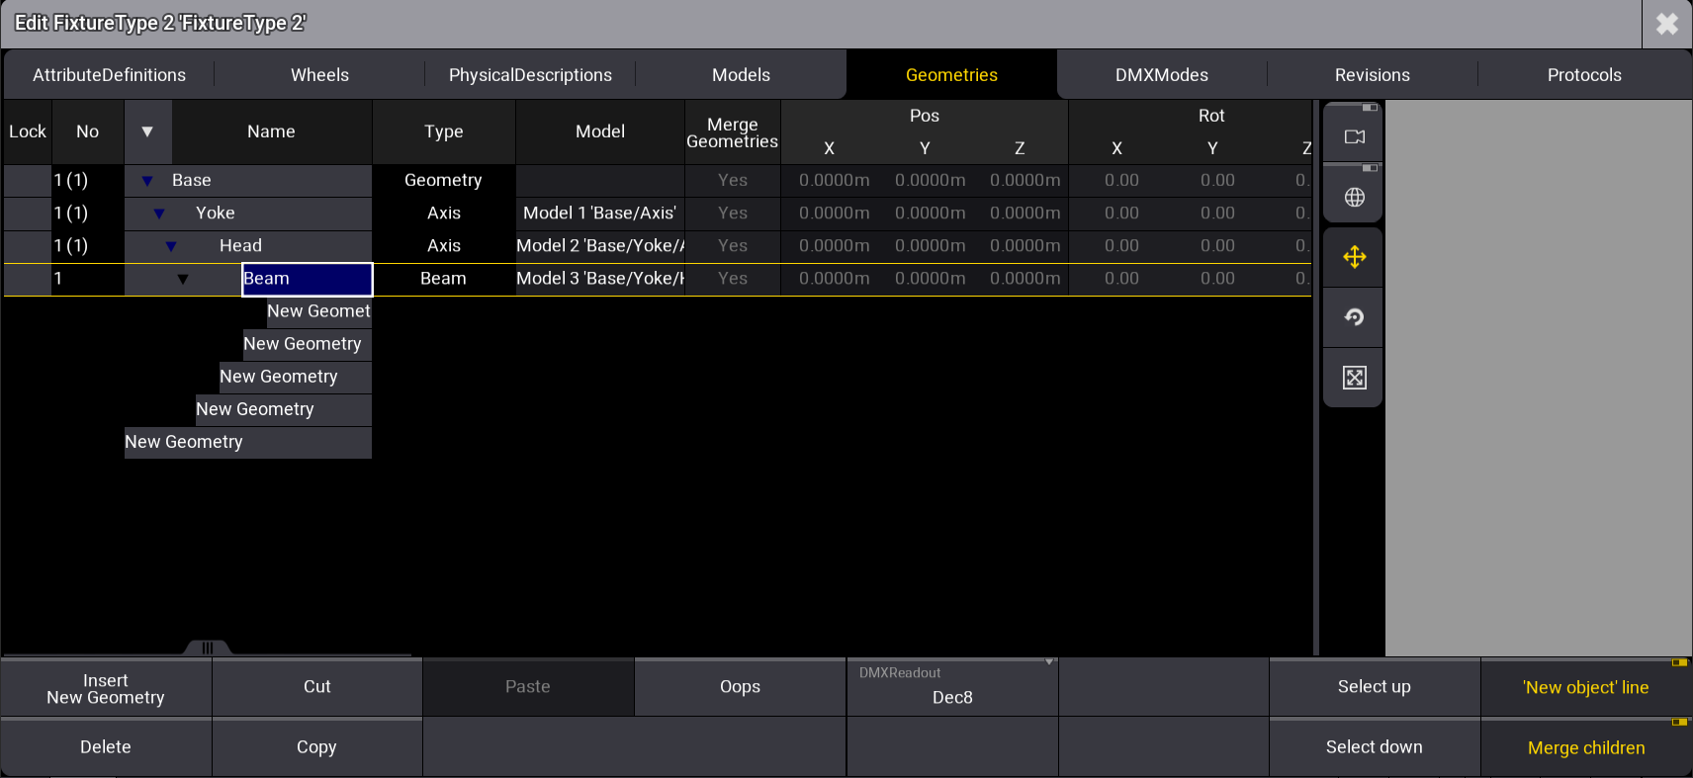The height and width of the screenshot is (778, 1693).
Task: Click the scale/fit arrows icon
Action: [1354, 378]
